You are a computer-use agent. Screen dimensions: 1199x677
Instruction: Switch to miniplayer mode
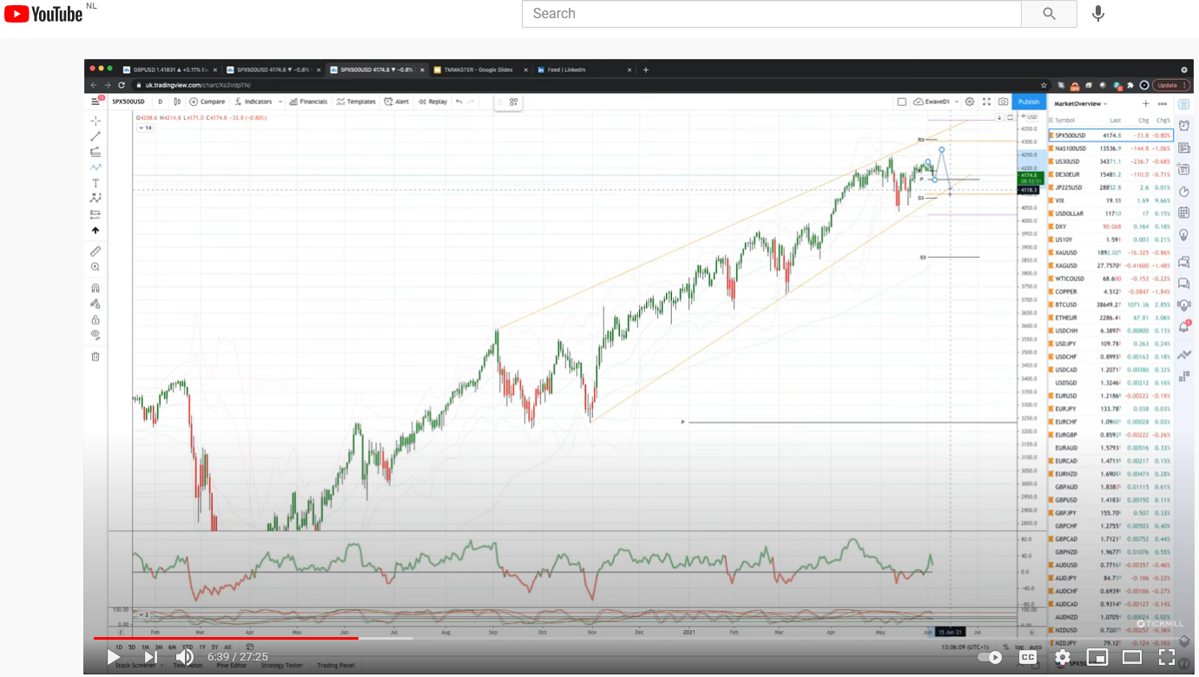pyautogui.click(x=1097, y=657)
